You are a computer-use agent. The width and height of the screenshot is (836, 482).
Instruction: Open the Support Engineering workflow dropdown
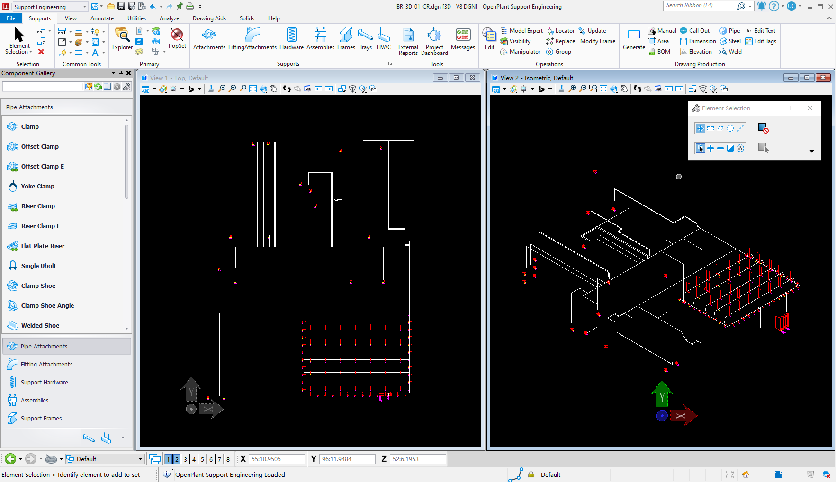pyautogui.click(x=85, y=7)
